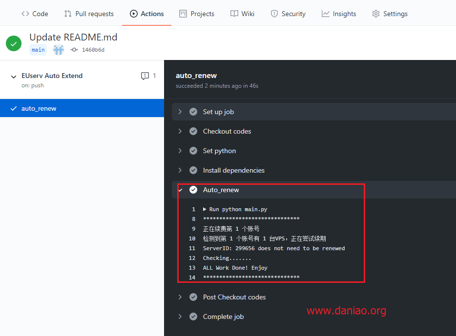Screen dimensions: 456x336
Task: Click the Wiki book icon
Action: (234, 14)
